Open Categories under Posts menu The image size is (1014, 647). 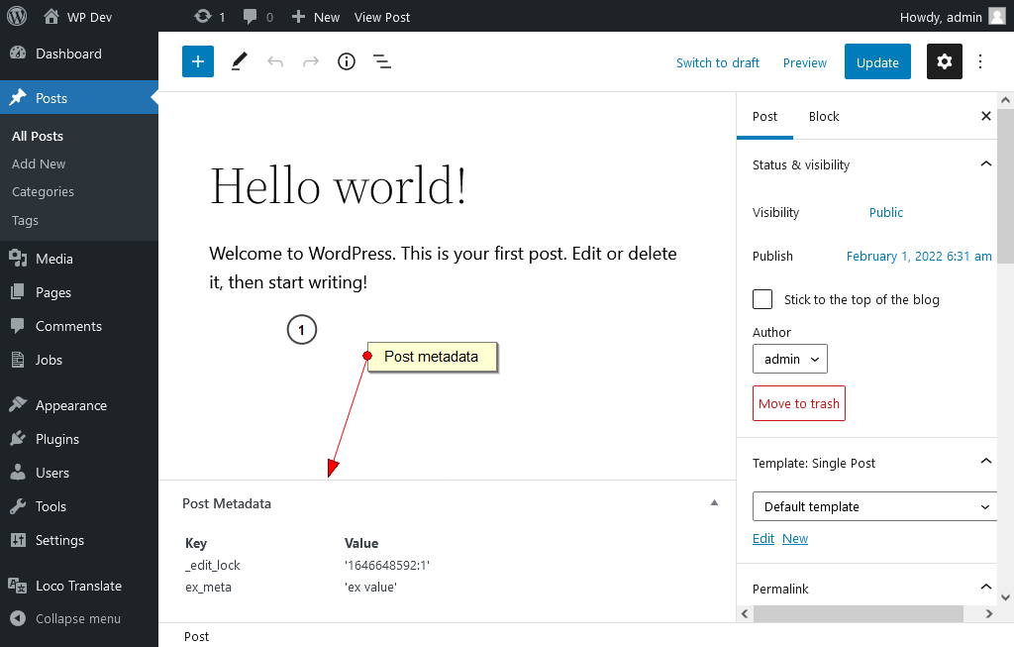coord(43,191)
